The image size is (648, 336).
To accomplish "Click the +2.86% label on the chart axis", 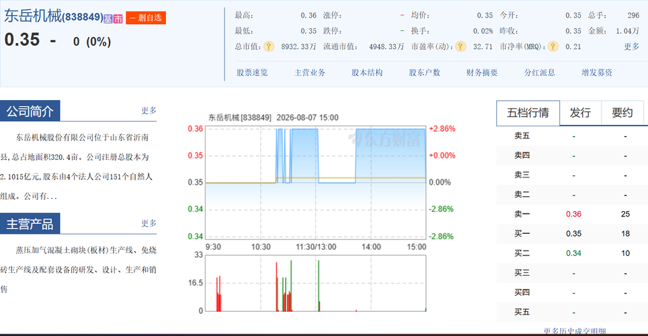I will point(442,128).
